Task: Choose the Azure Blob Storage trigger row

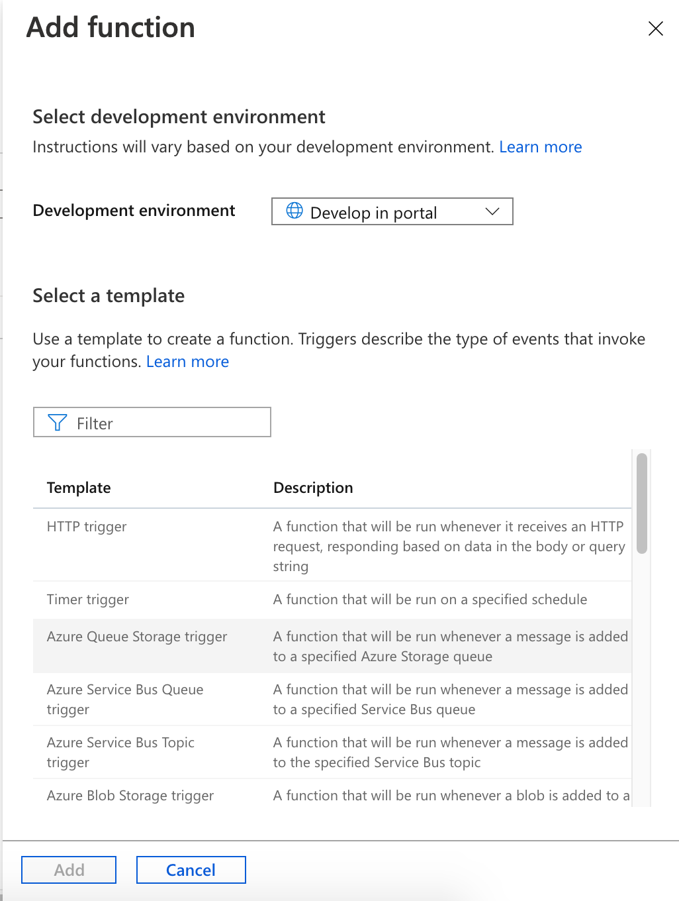Action: tap(130, 796)
